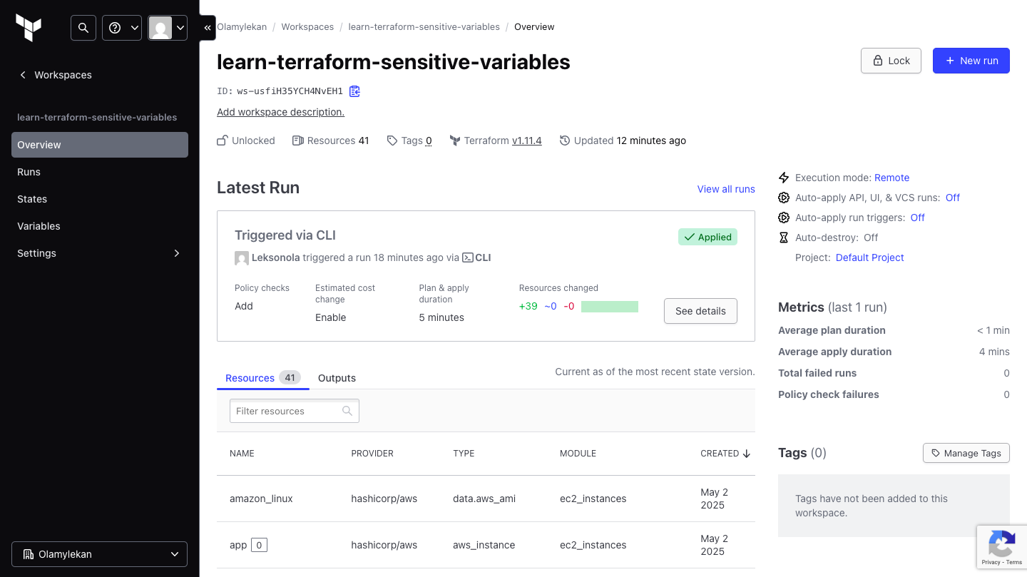Click Auto-apply API, UI, VCS runs Off
This screenshot has width=1027, height=577.
click(953, 198)
